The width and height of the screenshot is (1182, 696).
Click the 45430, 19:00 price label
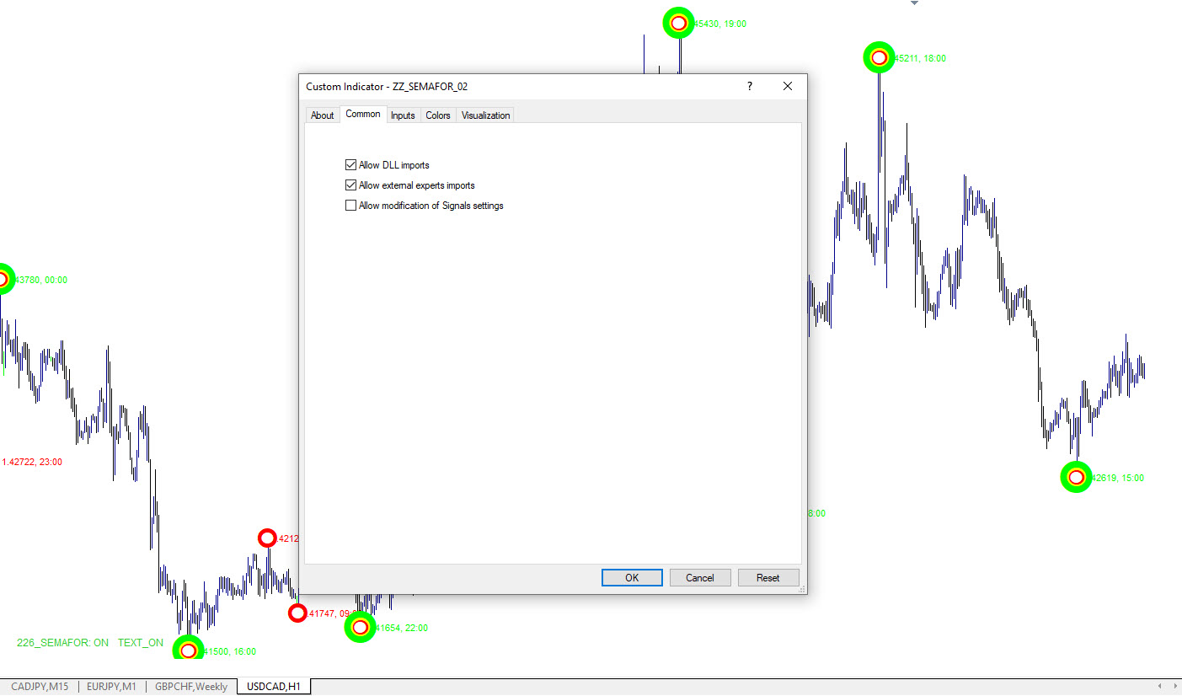click(x=720, y=24)
